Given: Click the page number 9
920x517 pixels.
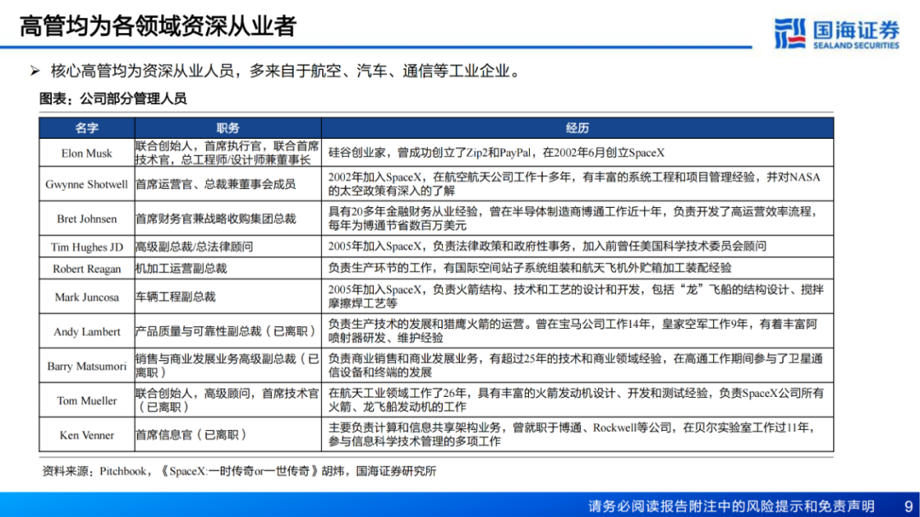Looking at the screenshot, I should click(908, 506).
